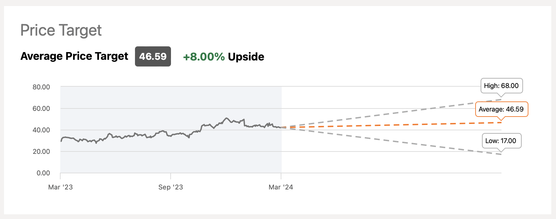Select the orange "Average: 46.59" callout
Image resolution: width=556 pixels, height=219 pixels.
pyautogui.click(x=501, y=109)
